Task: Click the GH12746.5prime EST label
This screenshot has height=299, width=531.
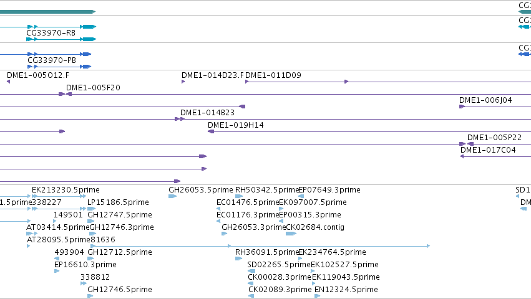Action: point(120,290)
